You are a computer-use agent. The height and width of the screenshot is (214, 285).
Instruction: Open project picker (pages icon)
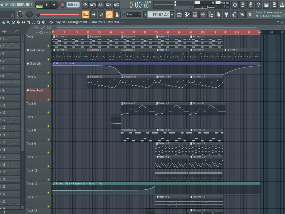click(x=219, y=14)
